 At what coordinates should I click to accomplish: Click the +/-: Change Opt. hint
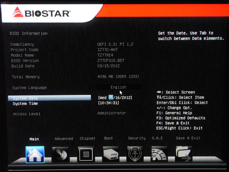pos(174,108)
